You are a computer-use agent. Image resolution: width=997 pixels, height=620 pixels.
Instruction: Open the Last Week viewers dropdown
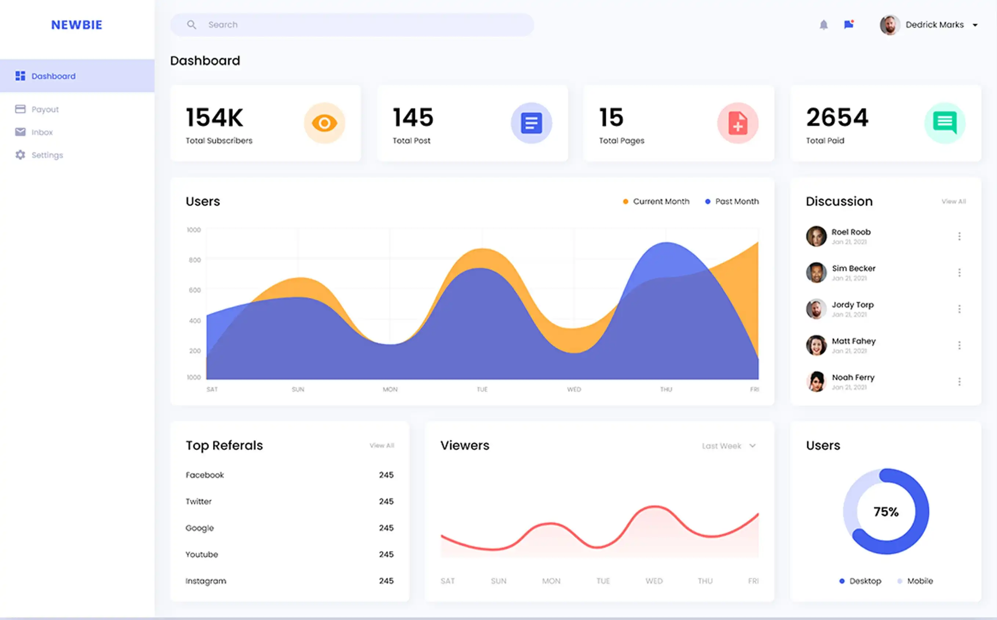(x=728, y=446)
